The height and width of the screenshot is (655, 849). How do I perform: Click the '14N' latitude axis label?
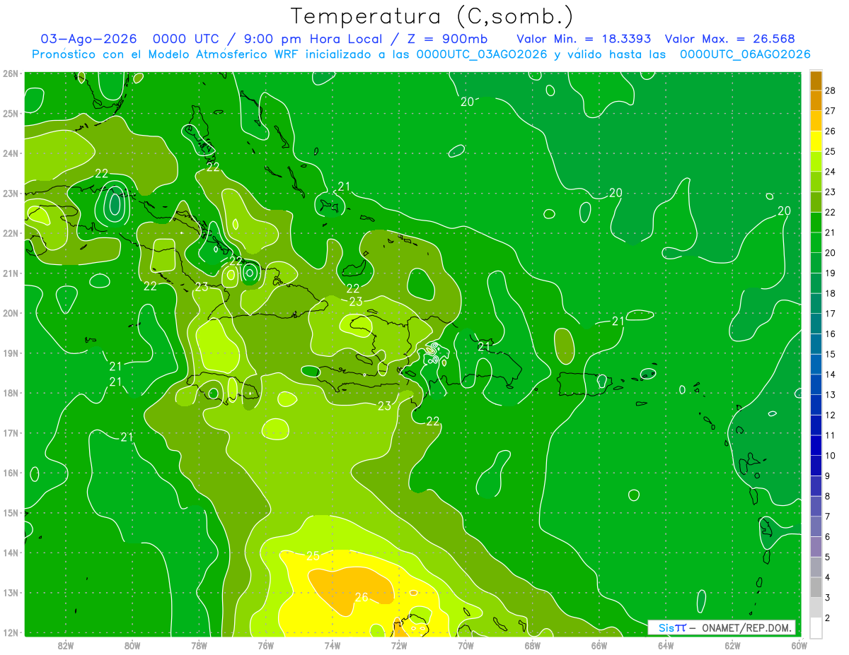tap(11, 553)
